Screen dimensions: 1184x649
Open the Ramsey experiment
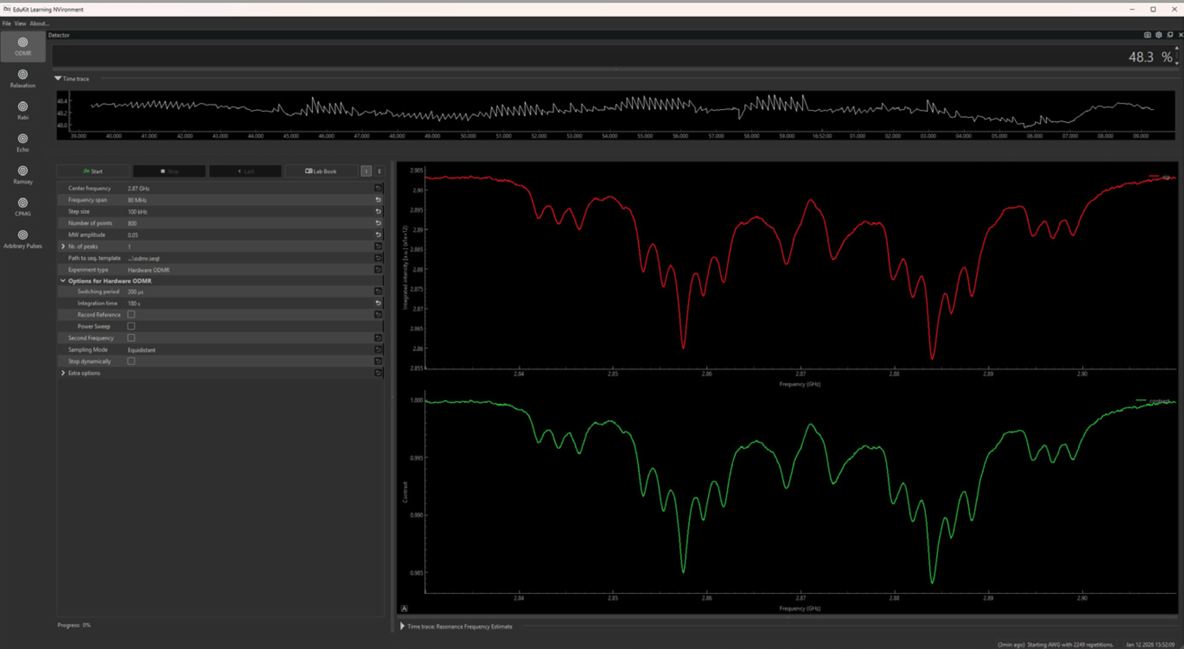(22, 175)
